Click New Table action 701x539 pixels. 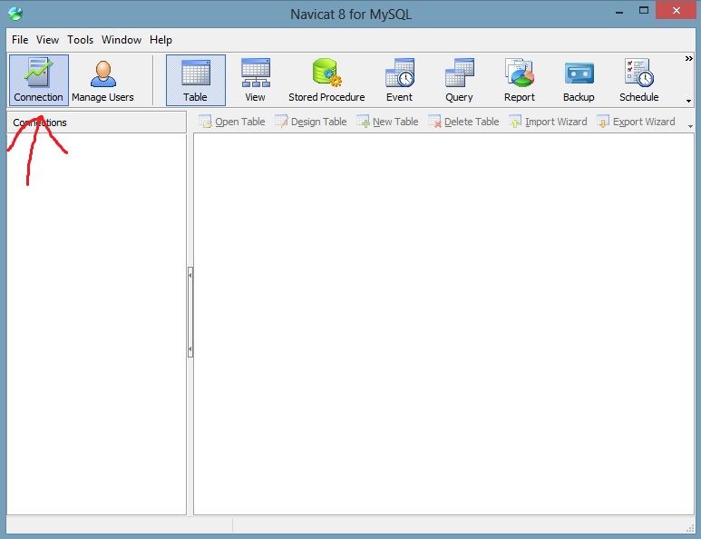point(387,122)
